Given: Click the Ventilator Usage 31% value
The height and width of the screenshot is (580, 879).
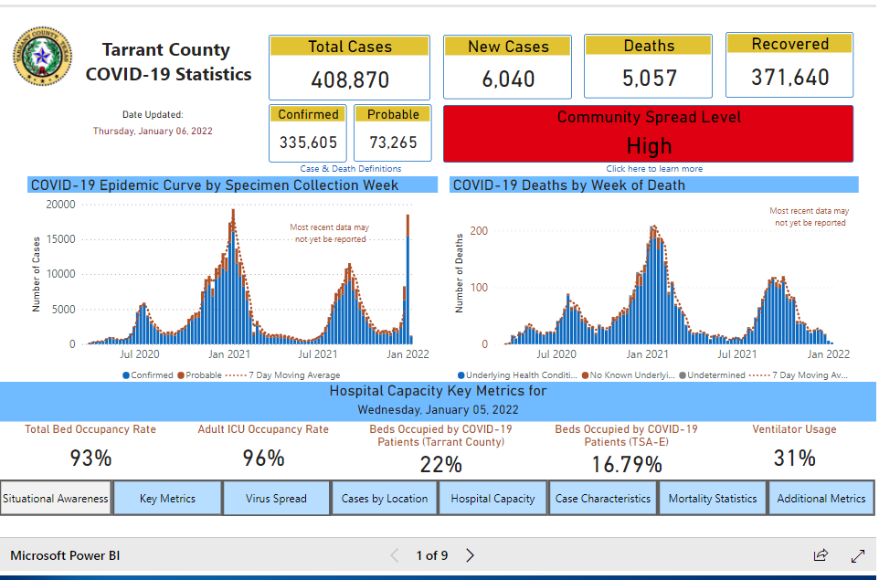Looking at the screenshot, I should 794,459.
